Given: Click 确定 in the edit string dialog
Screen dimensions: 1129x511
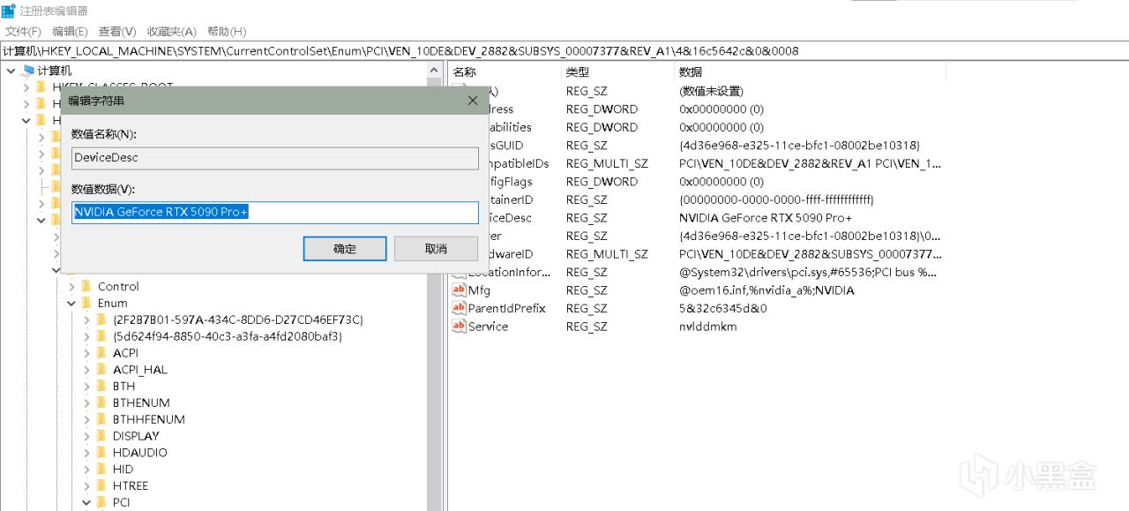Looking at the screenshot, I should pyautogui.click(x=345, y=249).
